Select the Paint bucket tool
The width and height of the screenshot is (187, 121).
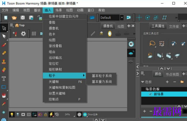[4, 95]
